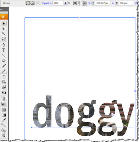
Task: Set the reference point locator
Action: tap(85, 3)
